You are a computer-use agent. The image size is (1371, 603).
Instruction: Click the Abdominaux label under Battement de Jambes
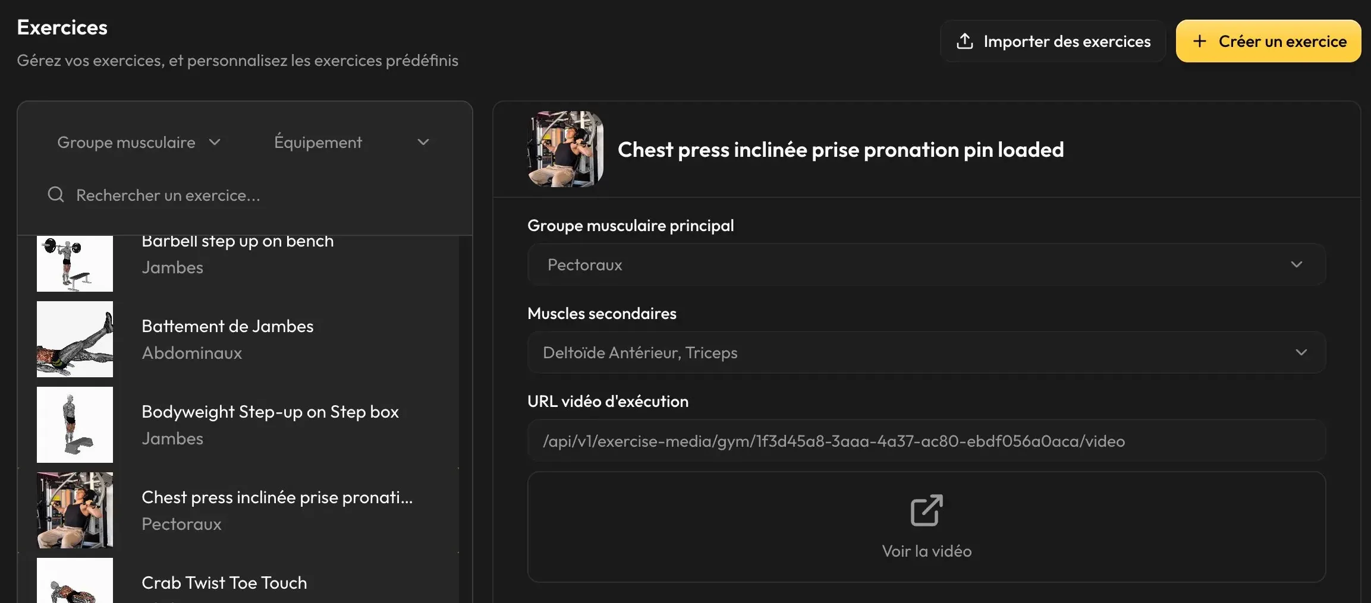tap(192, 353)
